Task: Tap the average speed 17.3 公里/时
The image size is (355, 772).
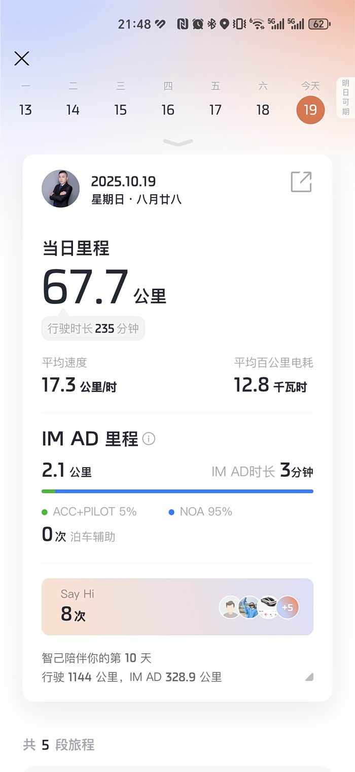Action: pyautogui.click(x=79, y=386)
